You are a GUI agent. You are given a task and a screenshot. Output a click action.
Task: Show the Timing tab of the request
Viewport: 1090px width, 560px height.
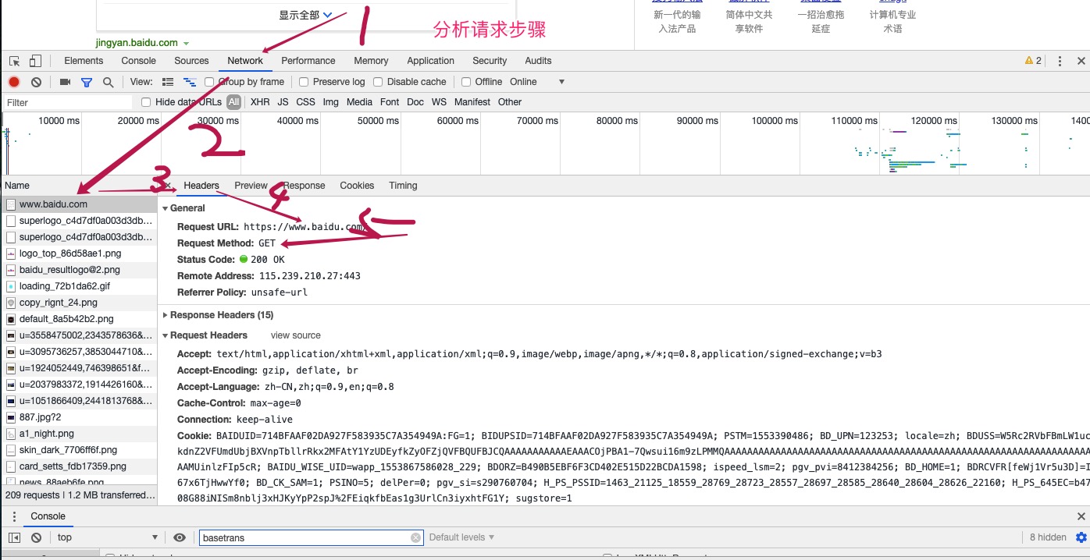[403, 186]
